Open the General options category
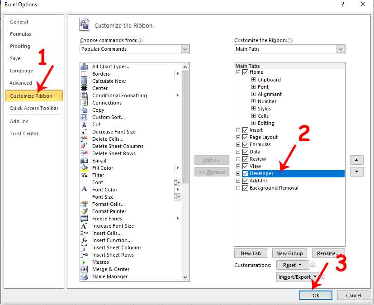 point(19,22)
